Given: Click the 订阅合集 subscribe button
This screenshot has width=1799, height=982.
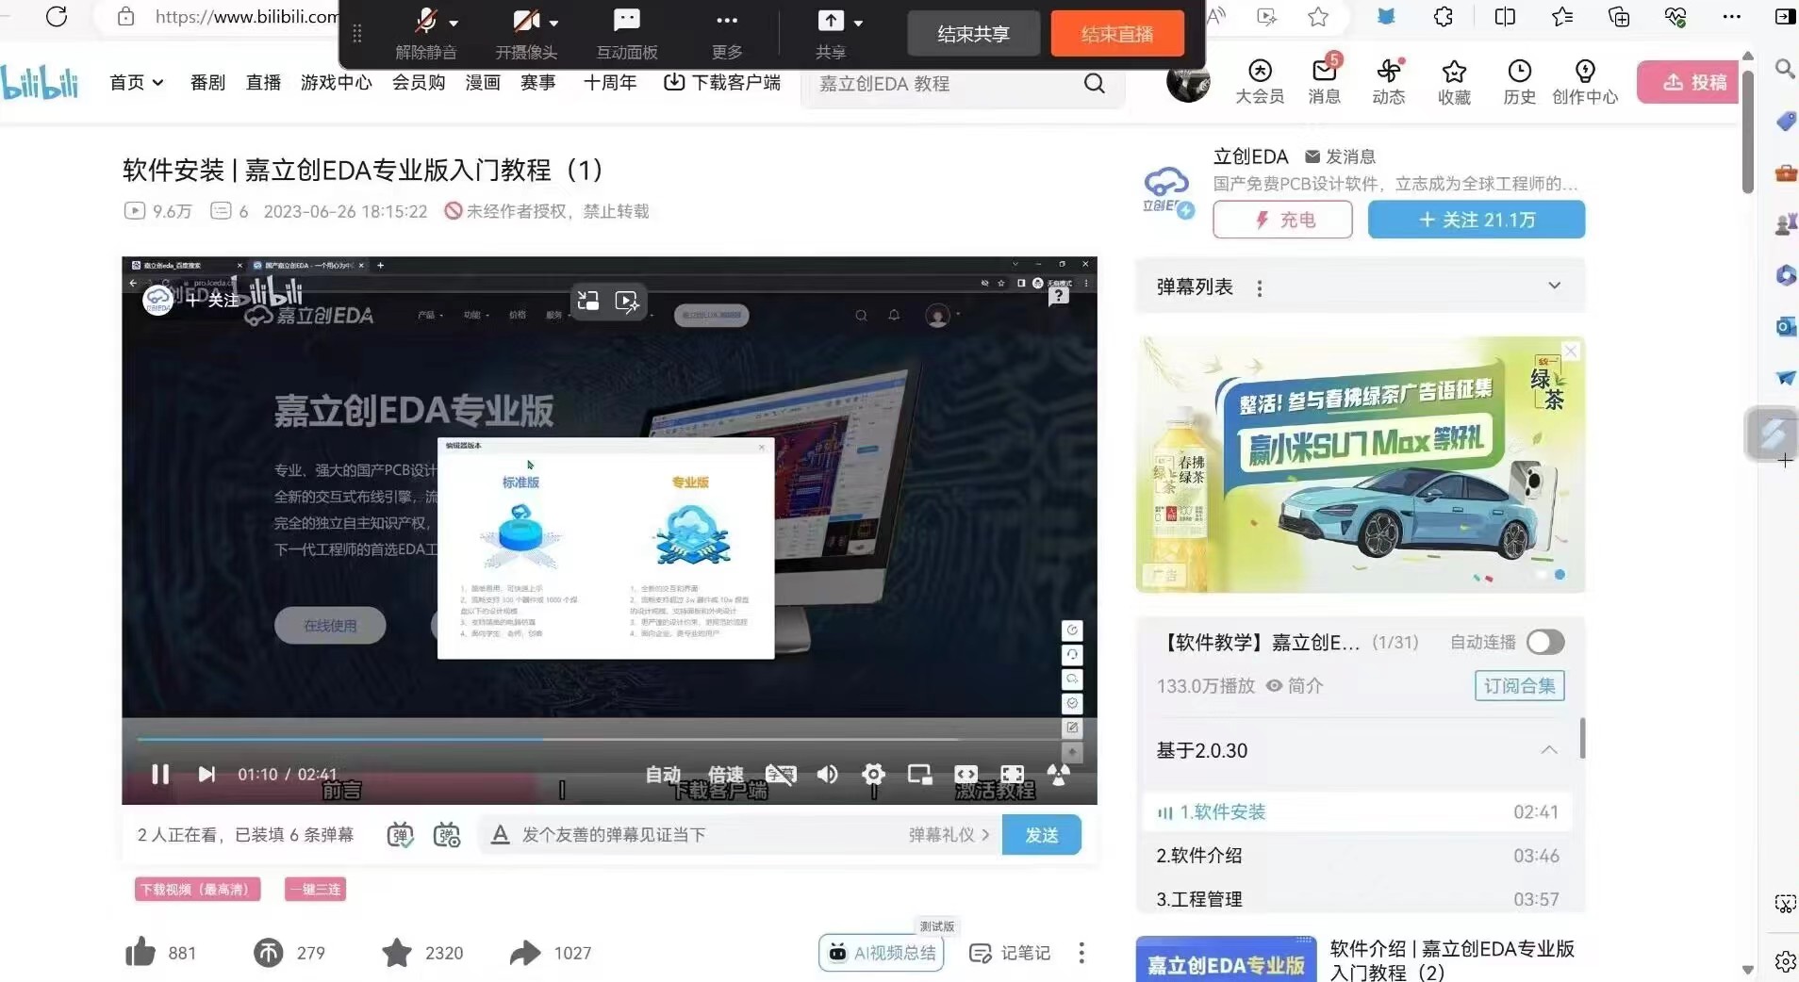Looking at the screenshot, I should [1519, 686].
